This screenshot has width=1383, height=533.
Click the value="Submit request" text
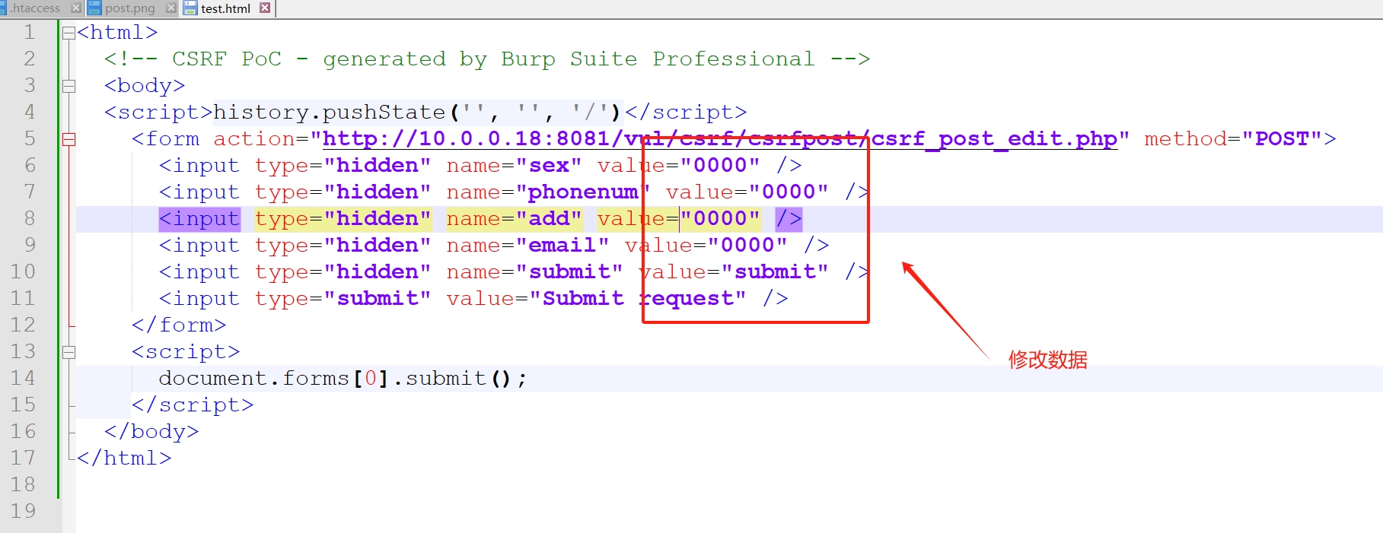(x=597, y=299)
